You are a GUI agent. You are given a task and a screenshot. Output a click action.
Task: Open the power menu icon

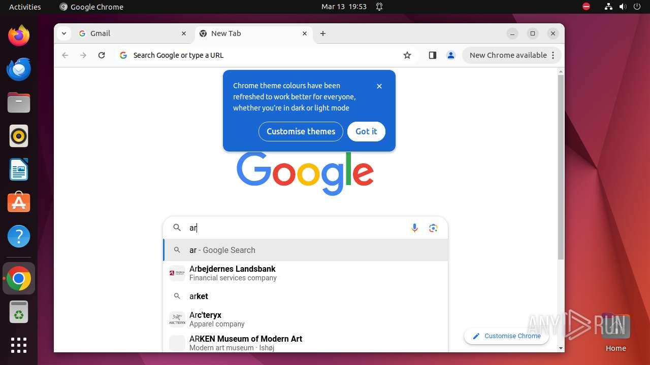pyautogui.click(x=637, y=7)
